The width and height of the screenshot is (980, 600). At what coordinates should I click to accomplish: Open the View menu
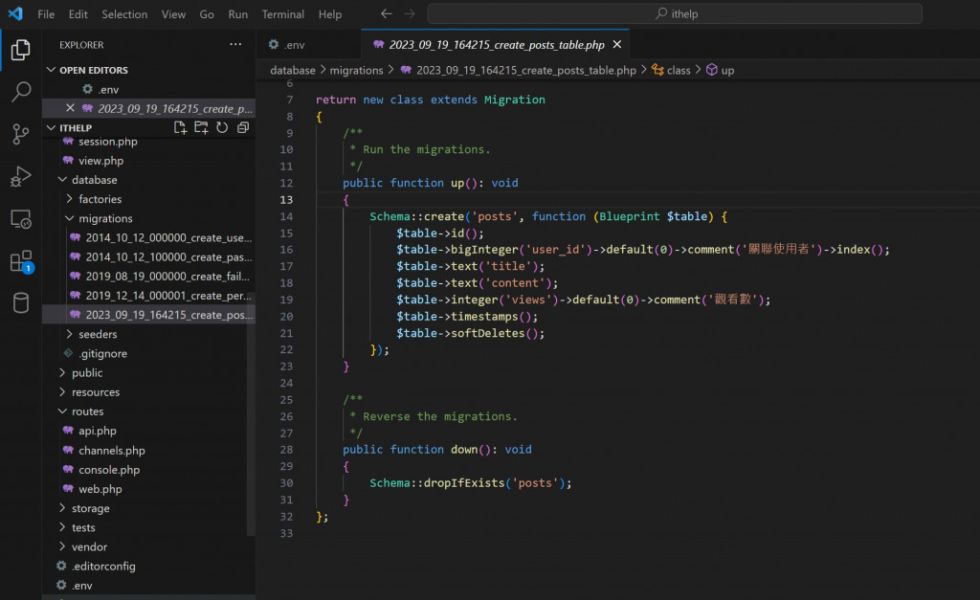pos(173,13)
